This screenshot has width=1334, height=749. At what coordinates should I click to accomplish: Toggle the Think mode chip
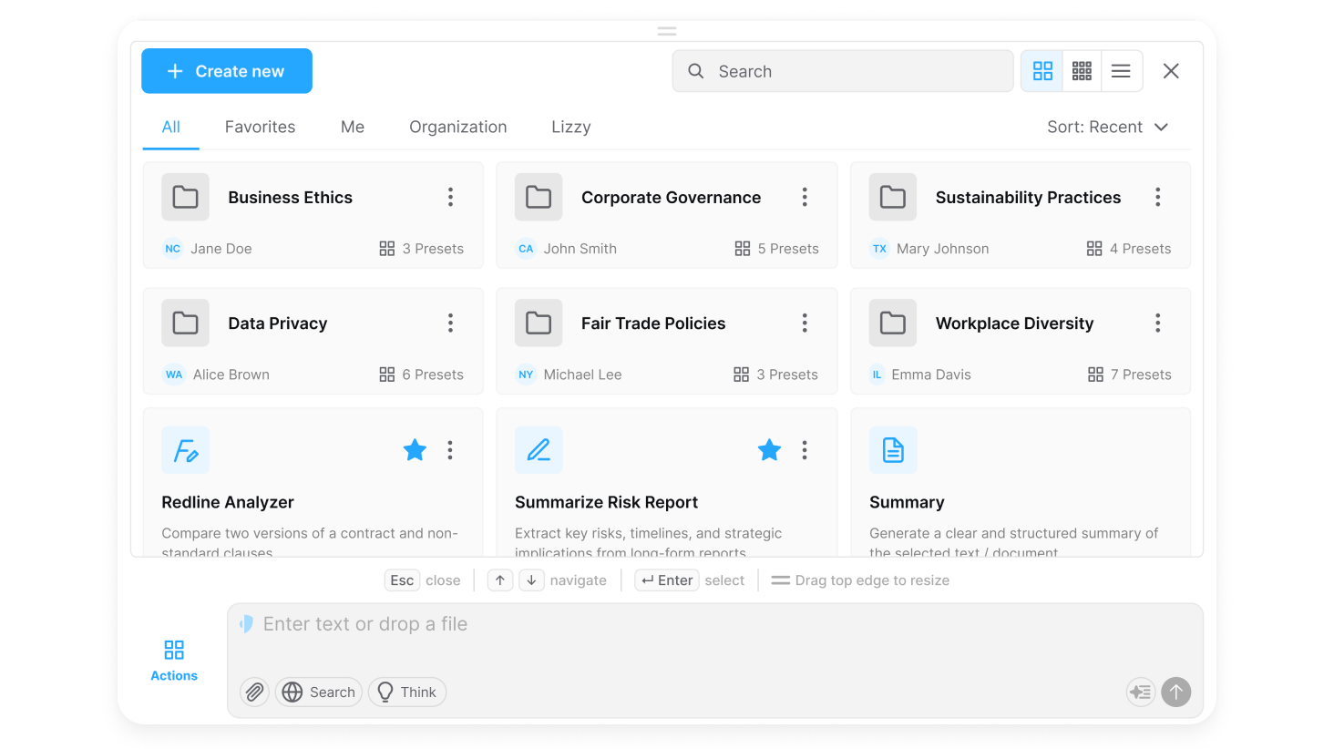[x=407, y=693]
